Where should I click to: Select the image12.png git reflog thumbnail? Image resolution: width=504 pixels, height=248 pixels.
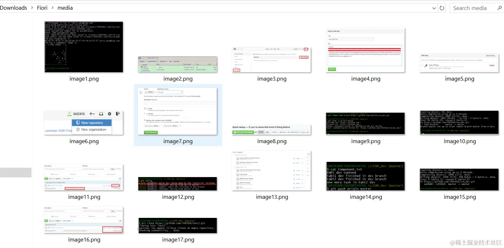[x=177, y=184]
